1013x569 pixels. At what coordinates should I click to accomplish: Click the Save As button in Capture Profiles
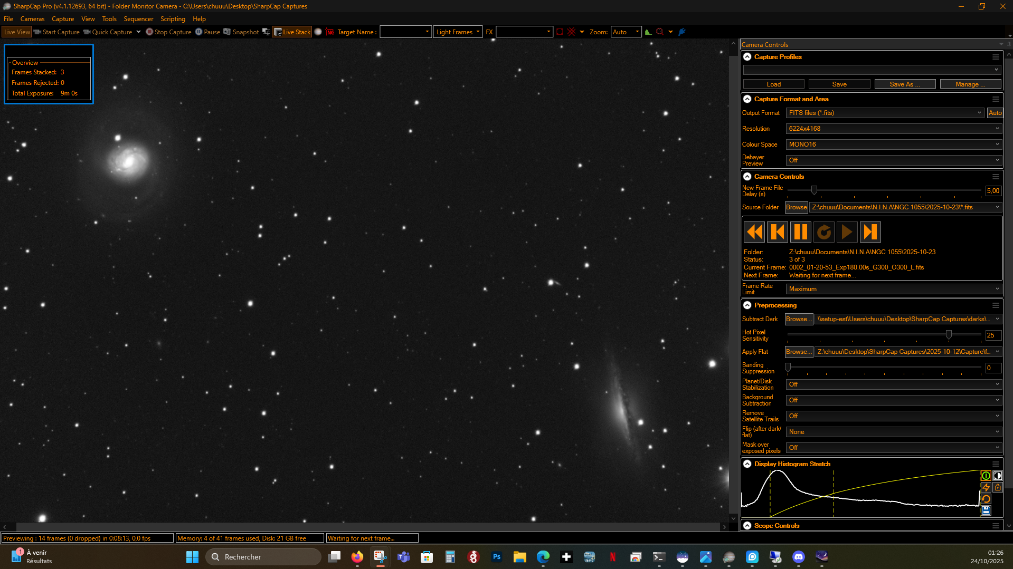point(905,84)
